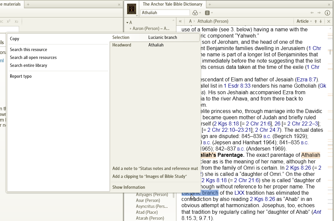
Task: Open the Anchor Yale Bible Dictionary tab
Action: tap(172, 4)
